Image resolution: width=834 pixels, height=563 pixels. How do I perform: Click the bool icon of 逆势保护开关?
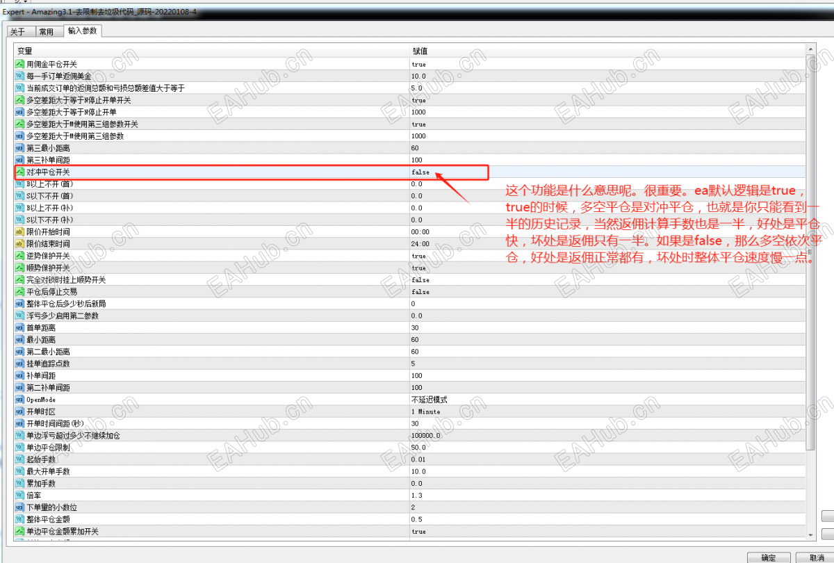click(x=20, y=256)
